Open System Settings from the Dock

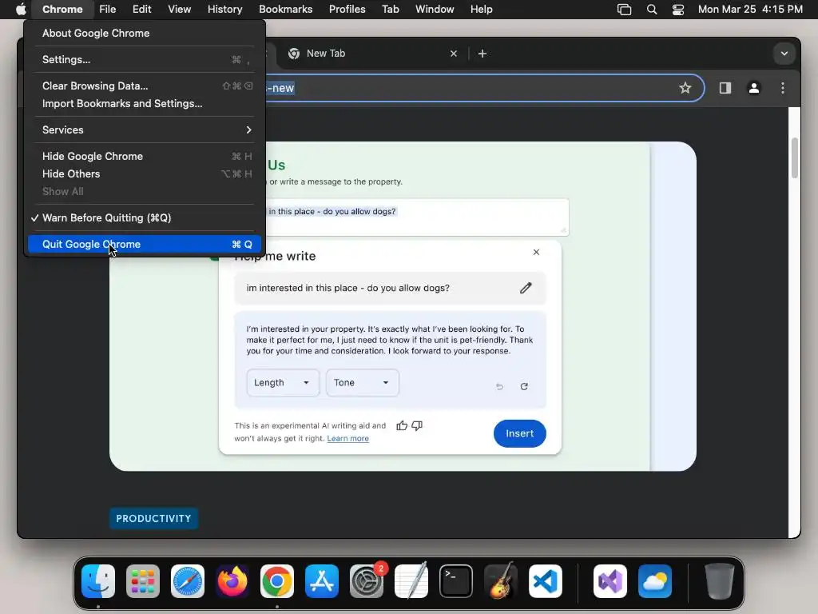click(367, 581)
